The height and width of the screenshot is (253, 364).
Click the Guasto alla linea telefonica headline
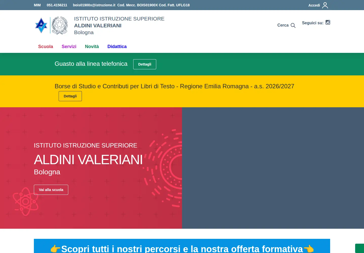coord(91,64)
